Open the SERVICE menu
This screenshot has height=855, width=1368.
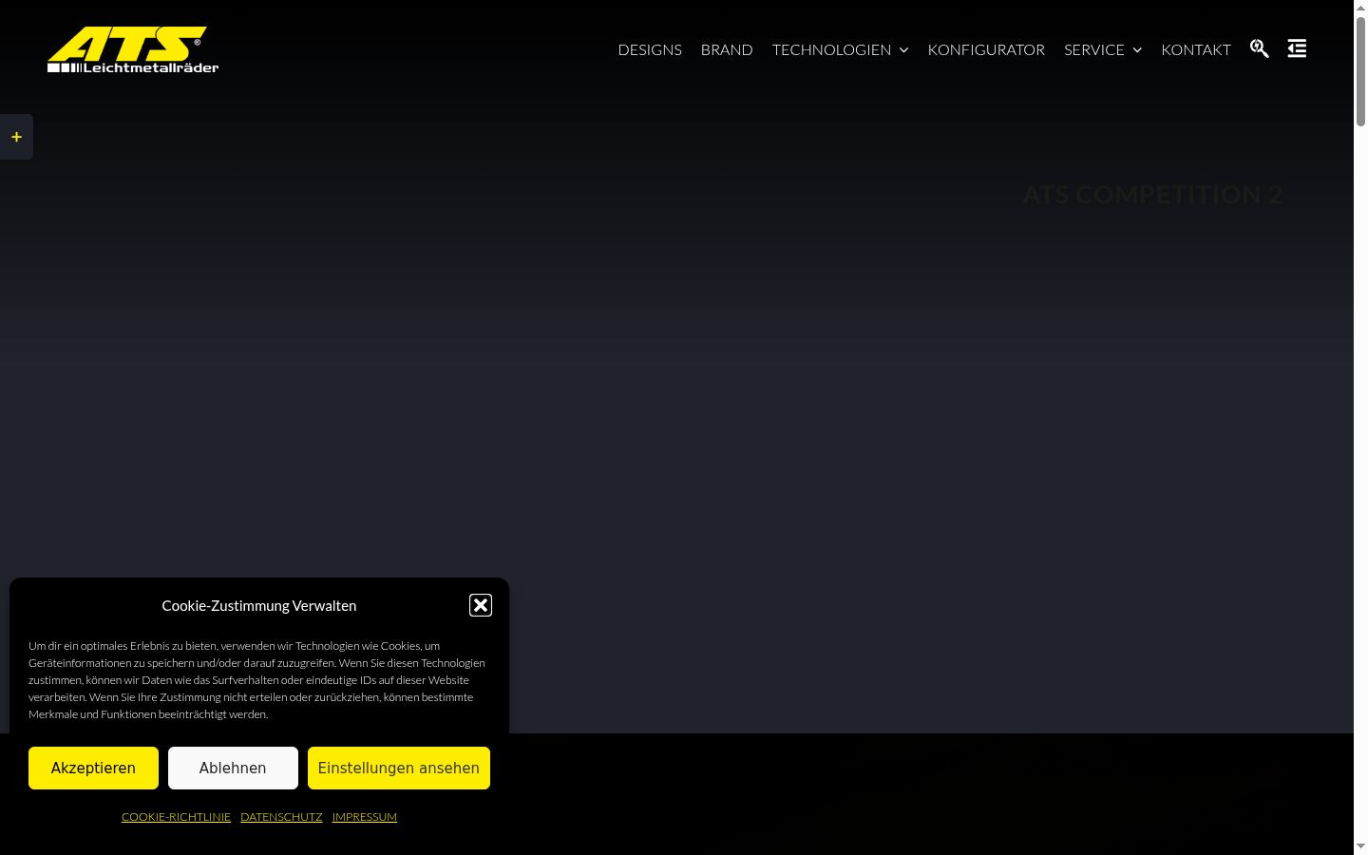click(x=1094, y=49)
